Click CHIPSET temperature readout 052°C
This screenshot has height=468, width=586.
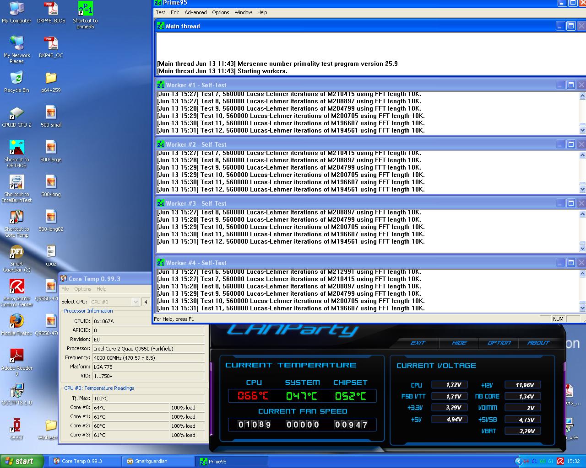pos(350,396)
